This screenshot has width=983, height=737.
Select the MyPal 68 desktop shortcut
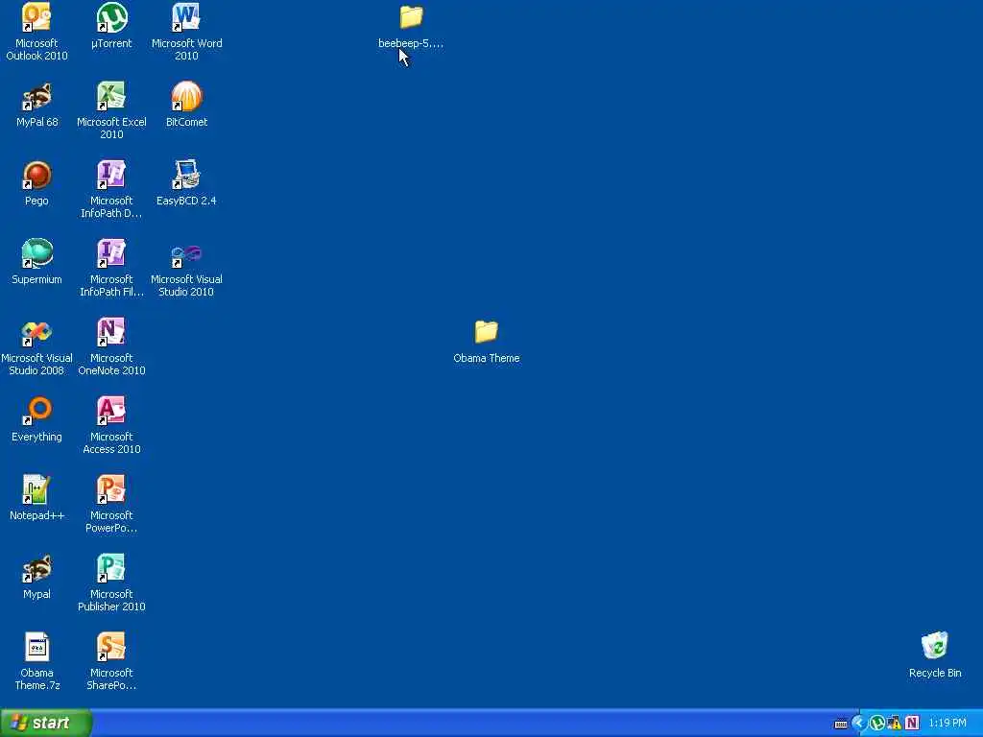tap(36, 105)
